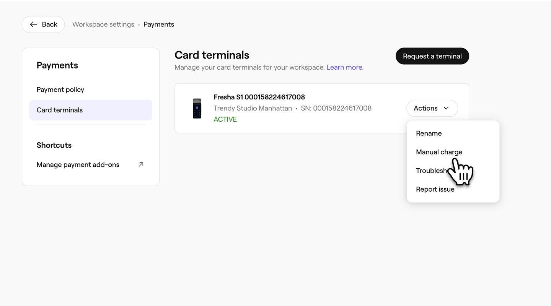Choose Manual charge menu option

[x=439, y=152]
